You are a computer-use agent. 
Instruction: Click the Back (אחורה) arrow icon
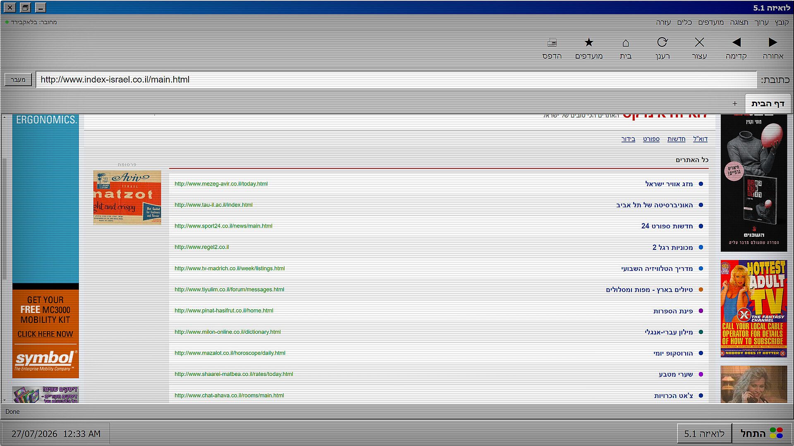(x=772, y=42)
